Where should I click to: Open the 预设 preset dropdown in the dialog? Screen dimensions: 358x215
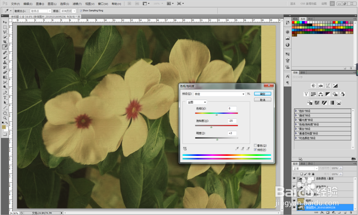(219, 94)
